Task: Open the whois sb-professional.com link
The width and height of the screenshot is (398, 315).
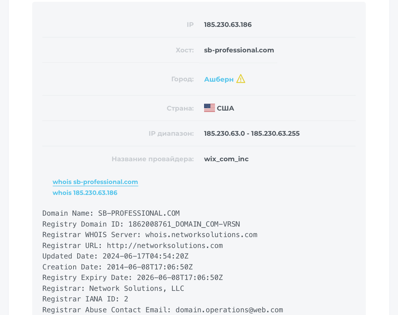Action: [95, 182]
